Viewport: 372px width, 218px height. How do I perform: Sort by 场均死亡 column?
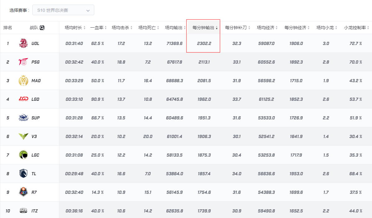149,28
